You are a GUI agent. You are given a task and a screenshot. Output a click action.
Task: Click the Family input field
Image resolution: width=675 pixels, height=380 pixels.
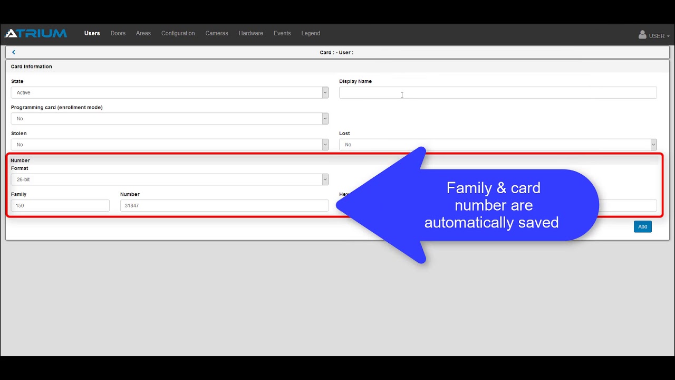(x=60, y=205)
